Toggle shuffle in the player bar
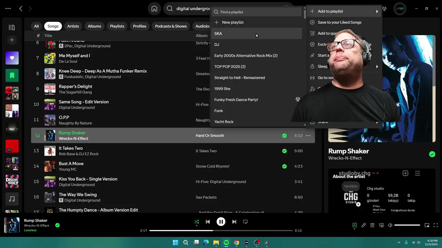Screen dimensions: 442x248 click(x=196, y=222)
